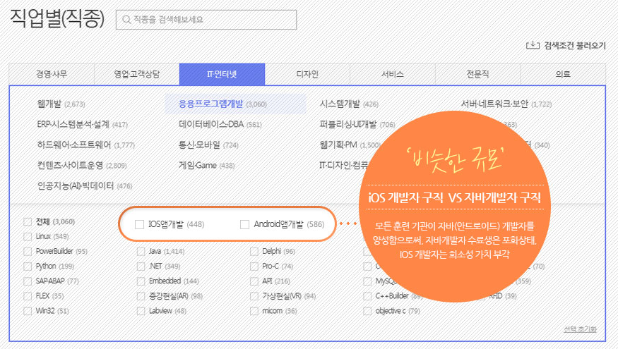618x349 pixels.
Task: Open the 데이터베이스·DBA (561) category
Action: click(x=220, y=125)
